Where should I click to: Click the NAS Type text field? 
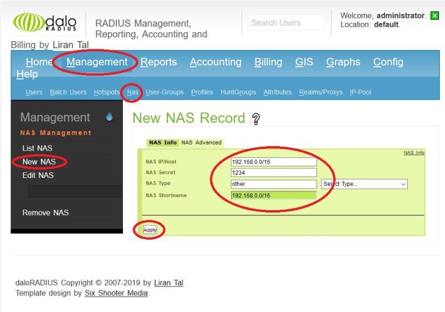click(x=274, y=184)
